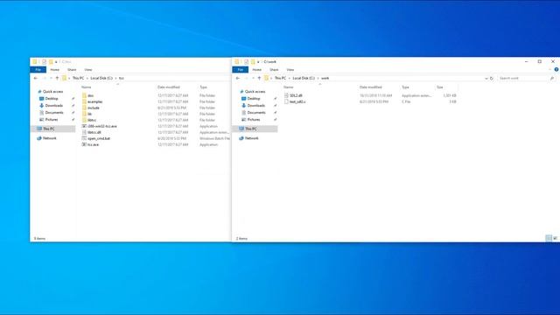560x315 pixels.
Task: Select Local Disk (C:) breadcrumb in the work address bar
Action: 304,78
